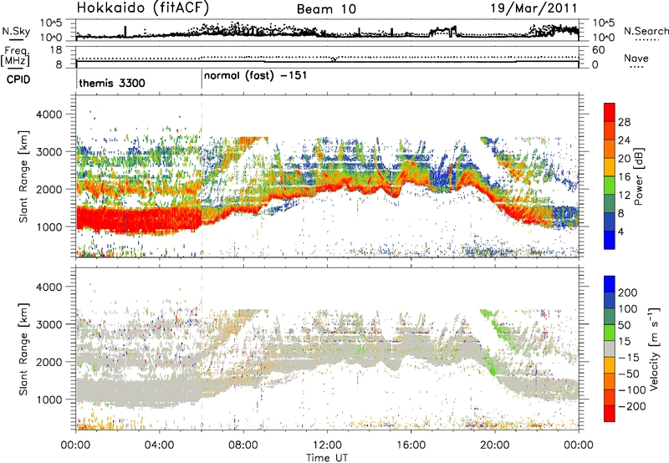Click the "Slant Range [km]" label of the power panel

pyautogui.click(x=23, y=176)
